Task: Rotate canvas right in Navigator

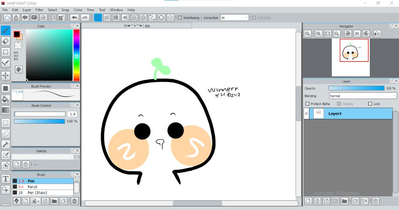Action: tap(366, 33)
